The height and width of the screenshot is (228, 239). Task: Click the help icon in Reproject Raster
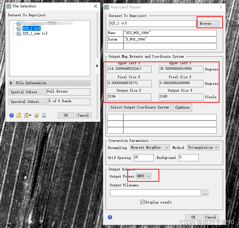[110, 217]
